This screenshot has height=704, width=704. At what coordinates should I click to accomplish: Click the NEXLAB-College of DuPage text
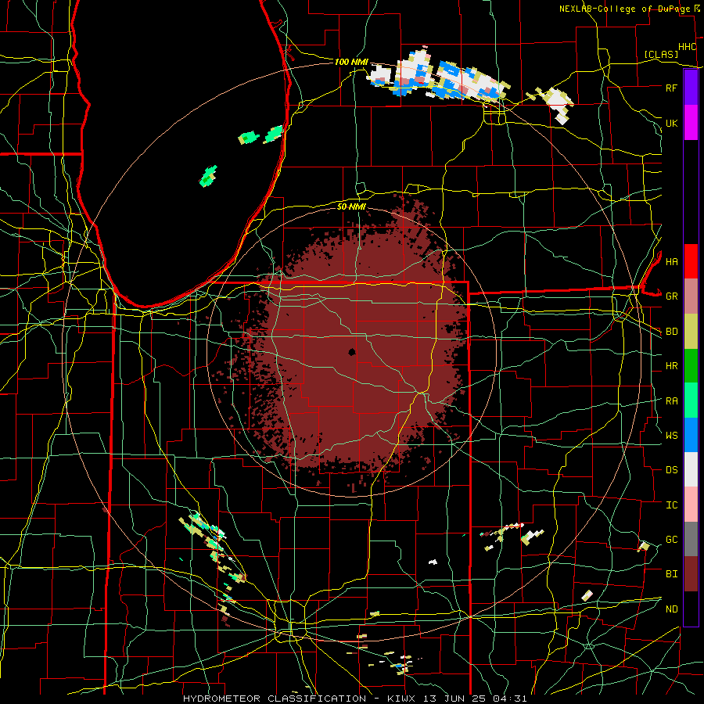(625, 9)
